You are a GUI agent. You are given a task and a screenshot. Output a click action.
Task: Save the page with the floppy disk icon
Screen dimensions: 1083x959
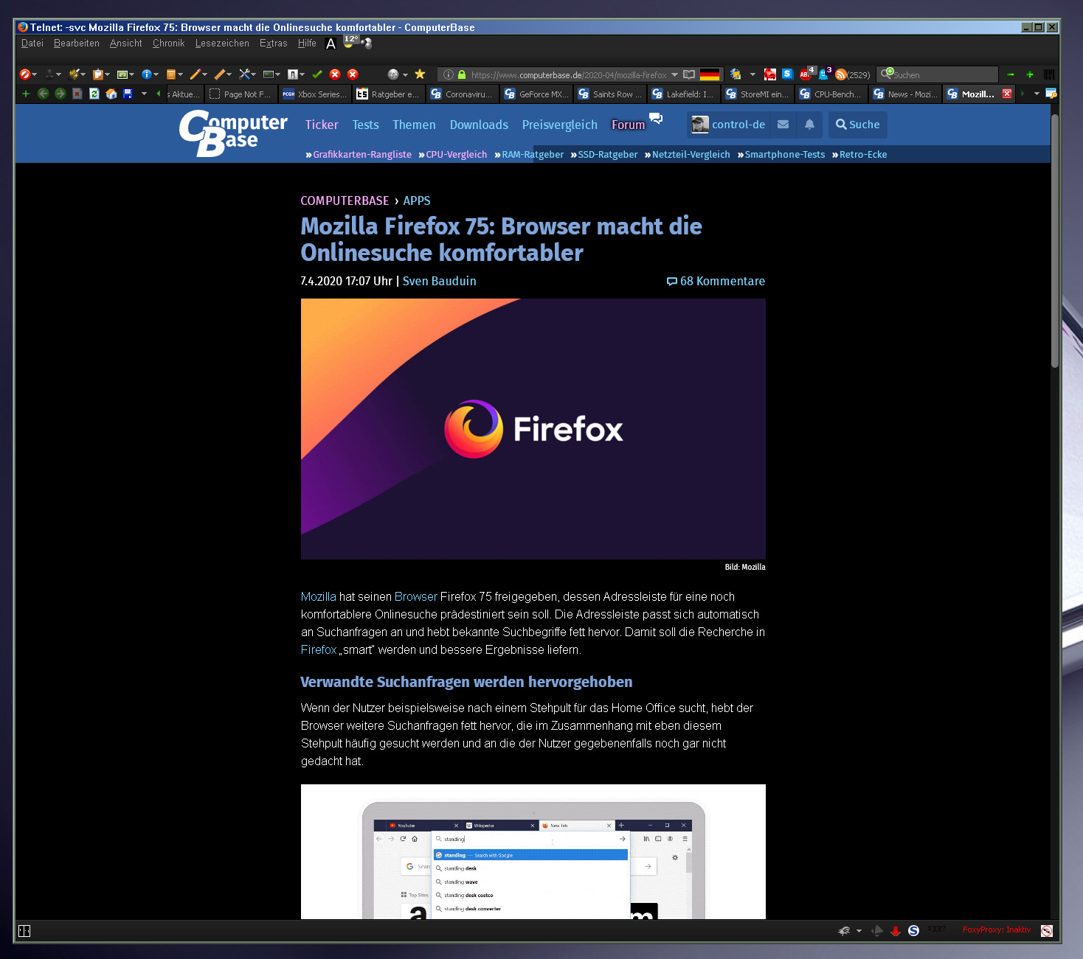[x=128, y=94]
